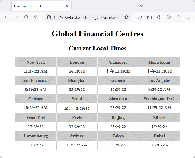Click London's time 16:29:22
This screenshot has width=195, height=158.
click(x=77, y=71)
